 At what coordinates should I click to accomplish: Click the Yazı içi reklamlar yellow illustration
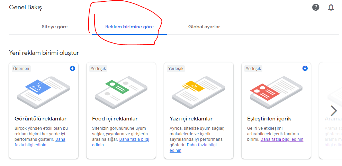198,92
